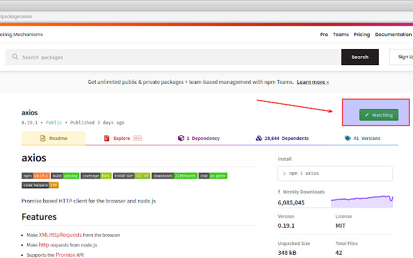The image size is (413, 258).
Task: Click the downloads 21M/month badge
Action: 174,175
